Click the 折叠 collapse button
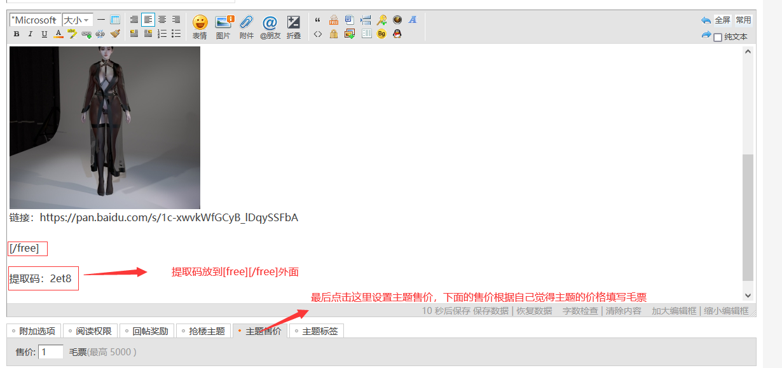 click(294, 27)
